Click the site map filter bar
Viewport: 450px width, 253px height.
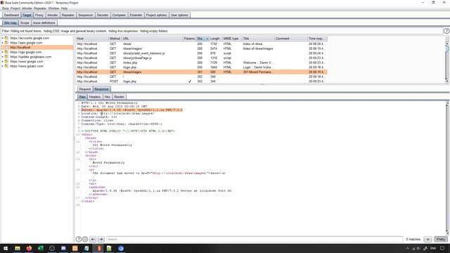point(221,31)
